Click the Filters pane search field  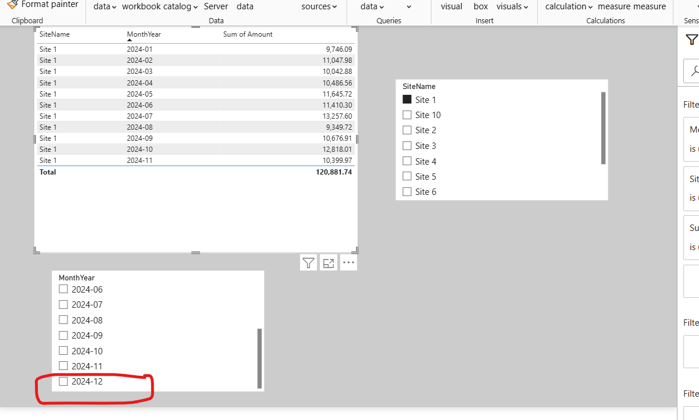click(691, 71)
